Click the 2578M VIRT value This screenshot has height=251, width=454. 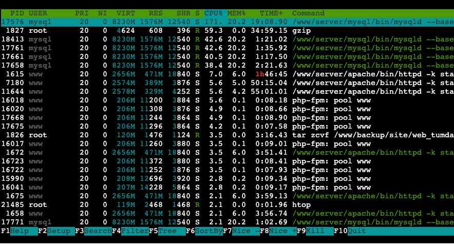[x=123, y=92]
